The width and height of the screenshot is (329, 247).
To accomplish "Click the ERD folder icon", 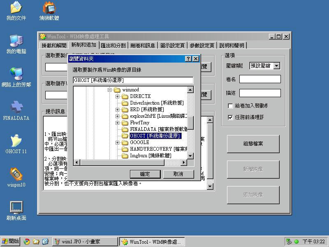I will pyautogui.click(x=125, y=110).
